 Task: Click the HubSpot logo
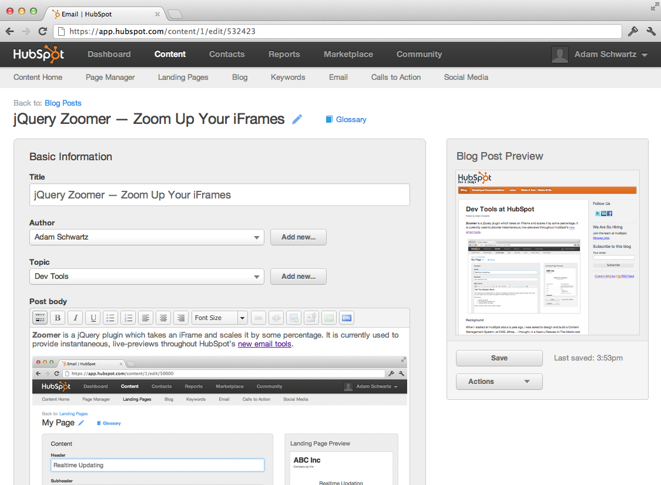pos(39,54)
